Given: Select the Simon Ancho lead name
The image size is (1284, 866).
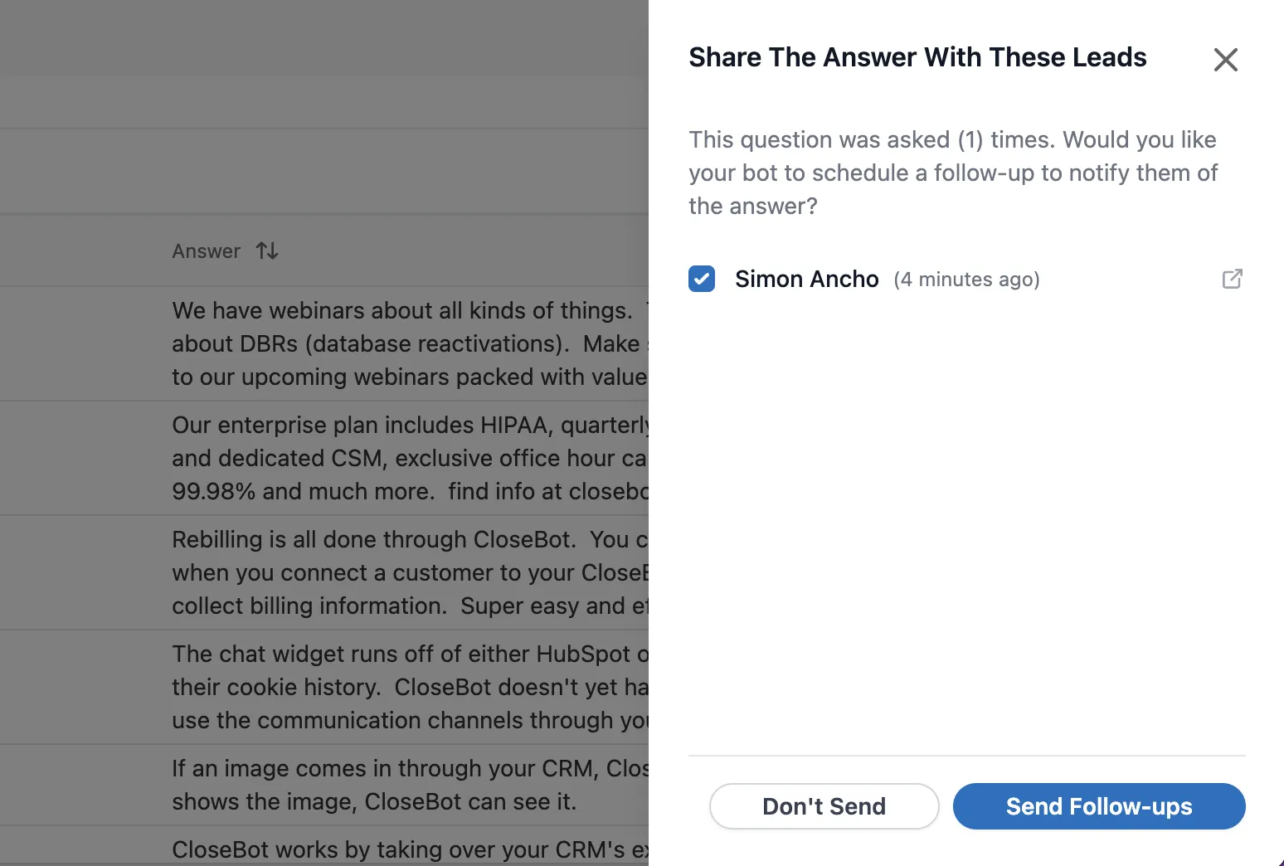Looking at the screenshot, I should 806,279.
